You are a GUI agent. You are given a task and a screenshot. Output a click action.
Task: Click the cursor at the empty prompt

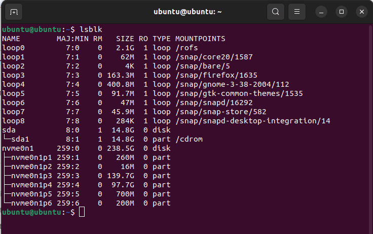pos(82,212)
